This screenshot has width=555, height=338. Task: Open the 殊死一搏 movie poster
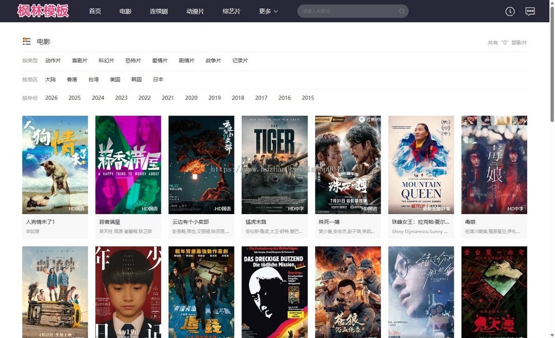[x=348, y=165]
